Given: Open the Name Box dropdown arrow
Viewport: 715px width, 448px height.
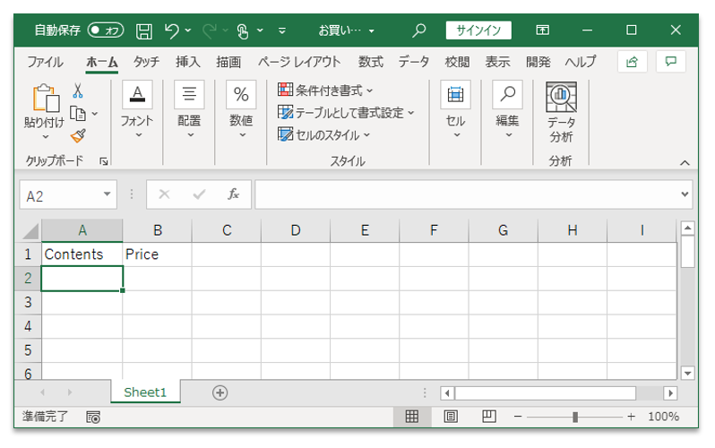Looking at the screenshot, I should tap(108, 194).
